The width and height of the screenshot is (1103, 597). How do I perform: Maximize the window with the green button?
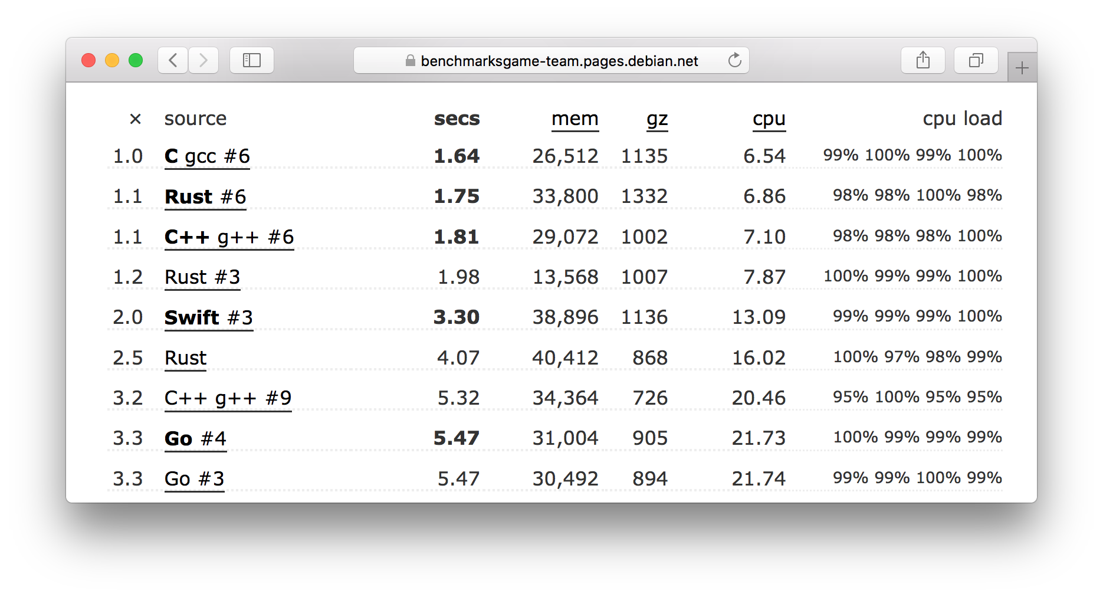(x=136, y=60)
